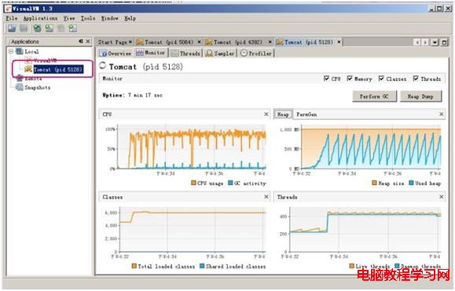This screenshot has height=291, width=455.
Task: Minimize the Applications panel icon
Action: pos(81,42)
